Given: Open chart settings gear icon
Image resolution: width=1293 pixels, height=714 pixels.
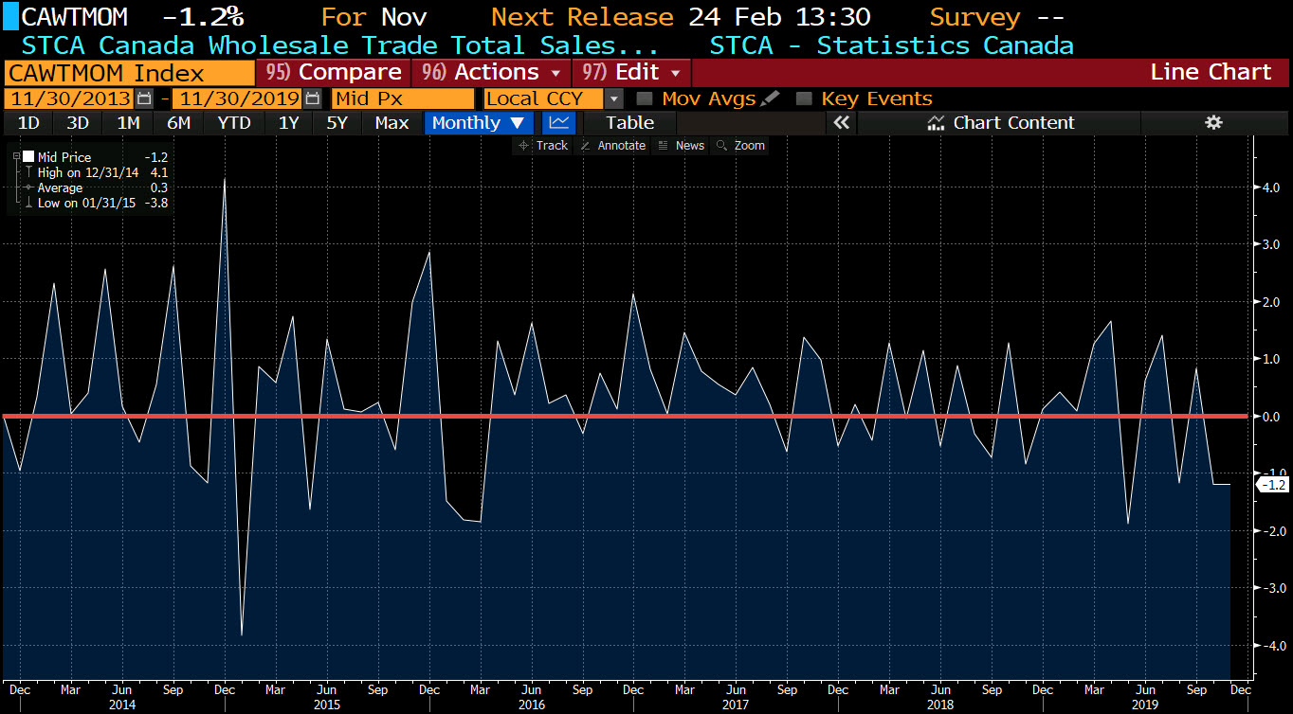Looking at the screenshot, I should (1213, 122).
